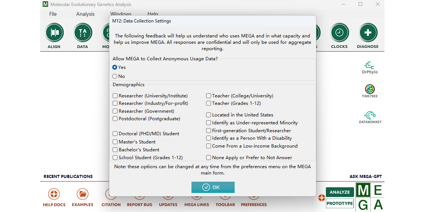Open the File menu
Image resolution: width=425 pixels, height=212 pixels.
(x=53, y=14)
